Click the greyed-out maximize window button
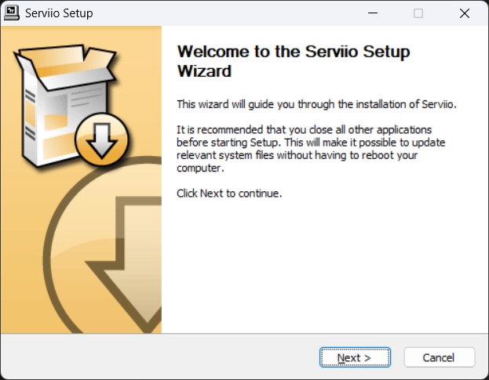Image resolution: width=489 pixels, height=380 pixels. click(x=418, y=13)
